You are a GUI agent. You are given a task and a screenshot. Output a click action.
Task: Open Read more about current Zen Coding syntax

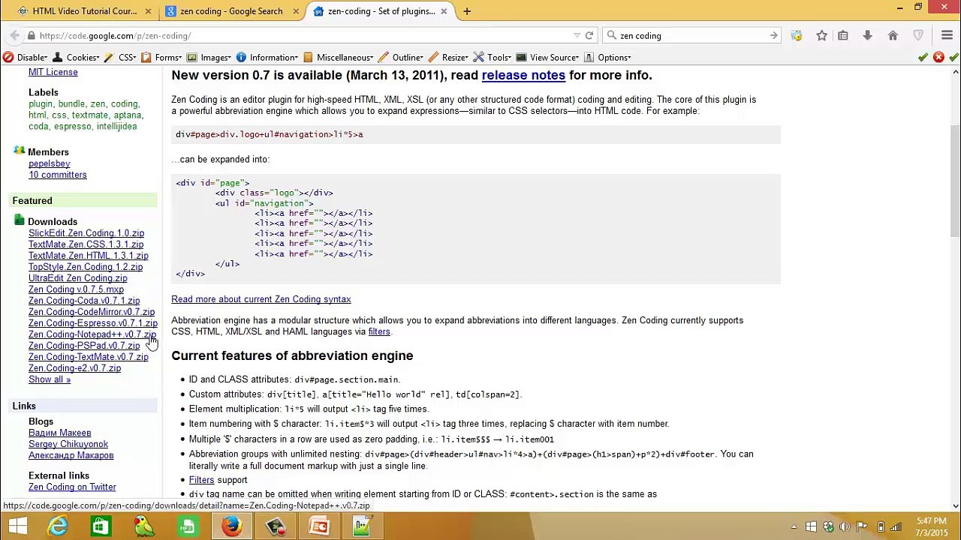(x=261, y=299)
